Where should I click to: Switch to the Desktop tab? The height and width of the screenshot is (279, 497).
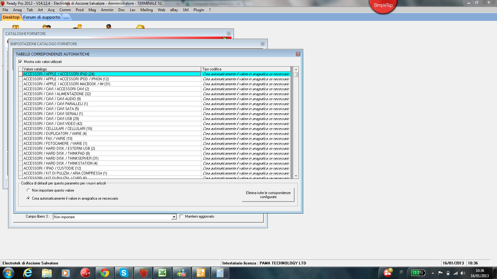click(x=11, y=17)
